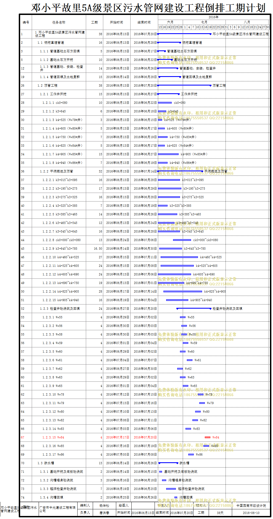The width and height of the screenshot is (273, 519).
Task: Click the red Gantt bar for Ww84
Action: coord(208,437)
